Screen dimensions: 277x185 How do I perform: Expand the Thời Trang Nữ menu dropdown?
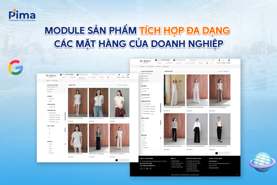point(169,63)
